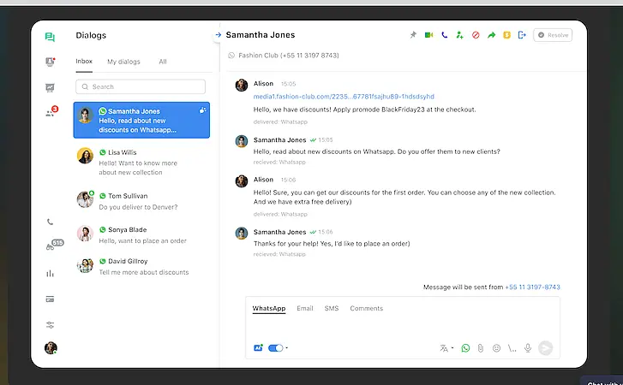Click the Dialogs heading

(91, 35)
